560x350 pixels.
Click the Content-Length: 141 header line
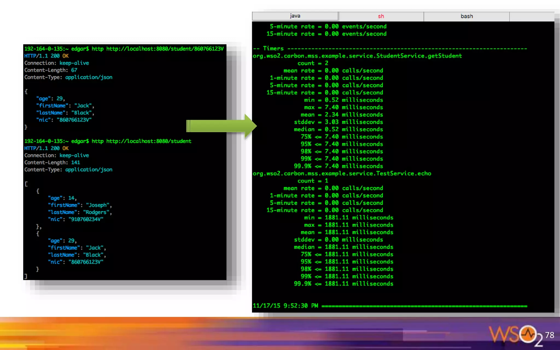[x=52, y=163]
